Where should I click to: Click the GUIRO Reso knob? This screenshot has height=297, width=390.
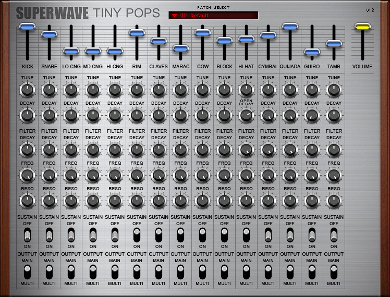pyautogui.click(x=312, y=201)
